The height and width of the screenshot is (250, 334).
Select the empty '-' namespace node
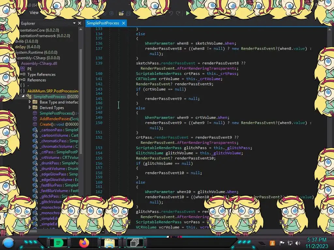click(x=28, y=86)
